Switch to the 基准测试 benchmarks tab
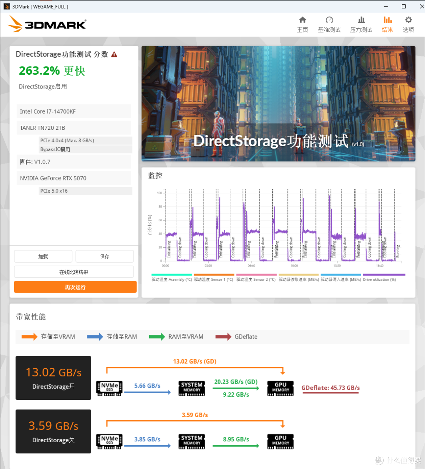This screenshot has height=469, width=425. [329, 24]
